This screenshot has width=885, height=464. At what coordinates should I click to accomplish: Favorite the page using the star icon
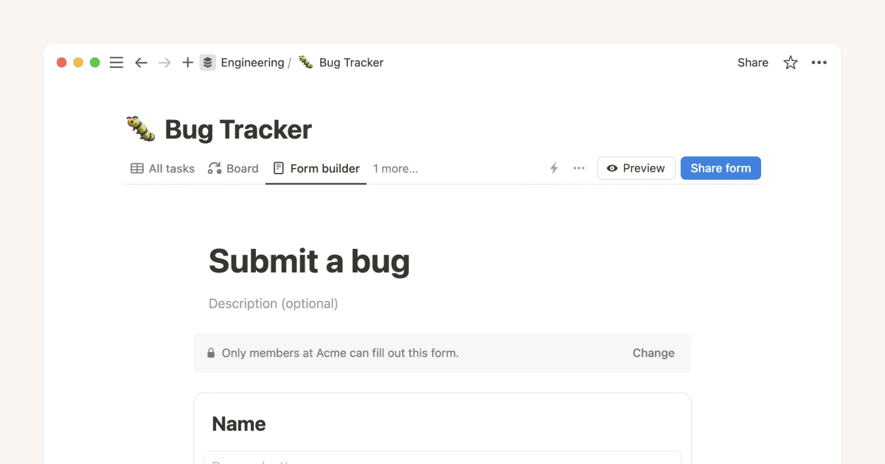790,63
